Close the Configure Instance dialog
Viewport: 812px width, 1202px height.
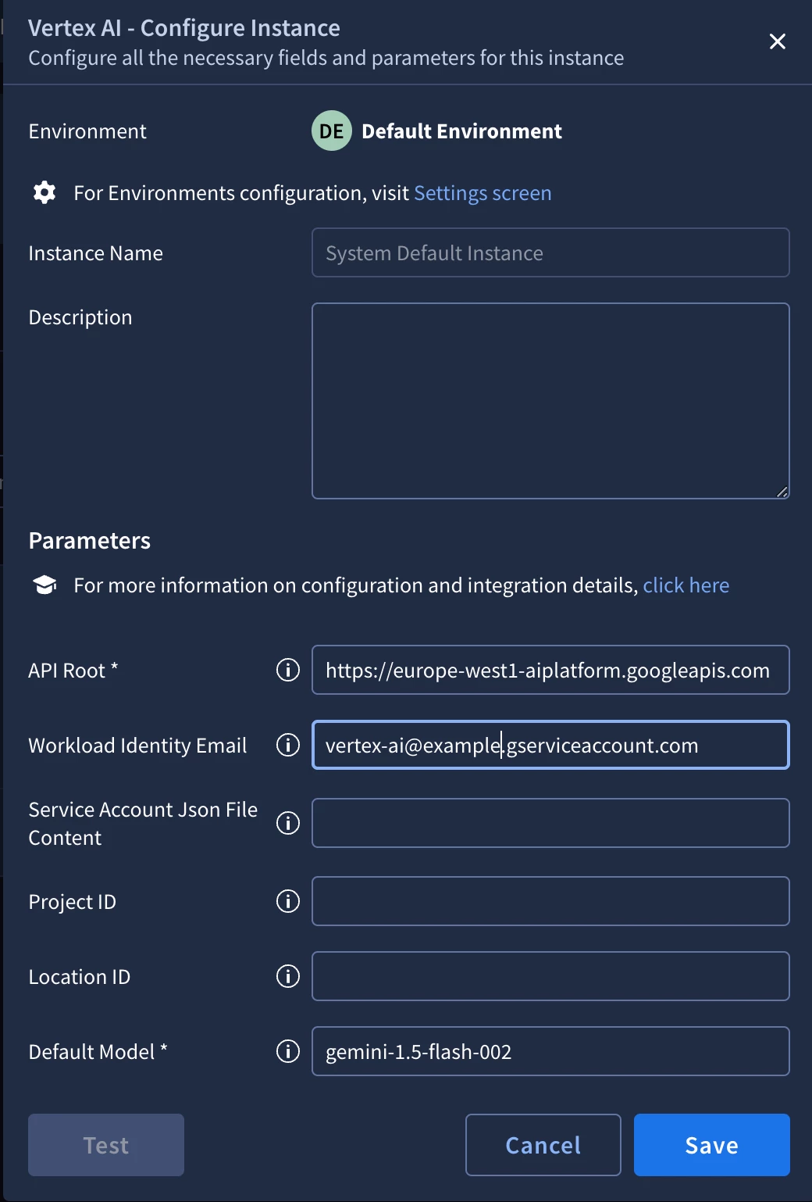pyautogui.click(x=777, y=41)
